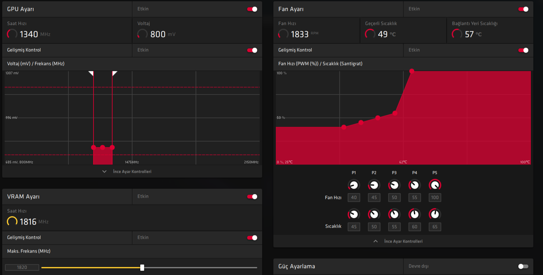The height and width of the screenshot is (275, 543).
Task: Toggle VRAM Gelişmiş Kontrol switch
Action: click(x=252, y=238)
